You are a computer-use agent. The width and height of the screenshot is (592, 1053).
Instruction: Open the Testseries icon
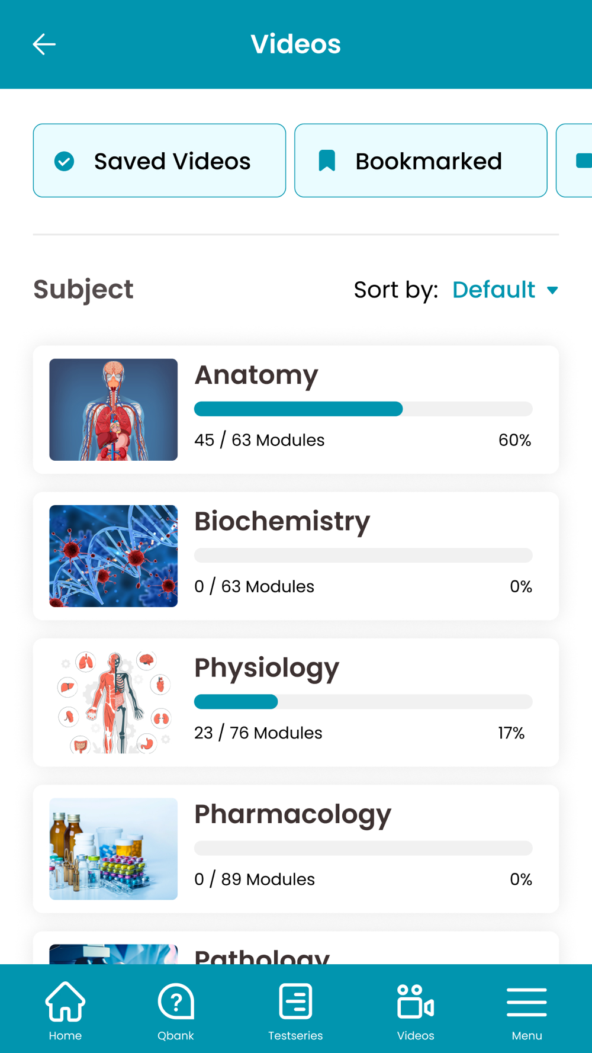tap(295, 1001)
